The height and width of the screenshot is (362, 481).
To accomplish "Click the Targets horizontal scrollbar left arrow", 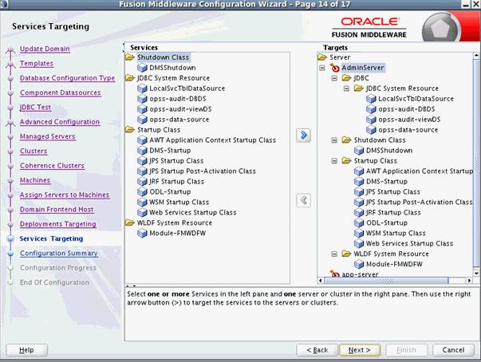I will 321,280.
